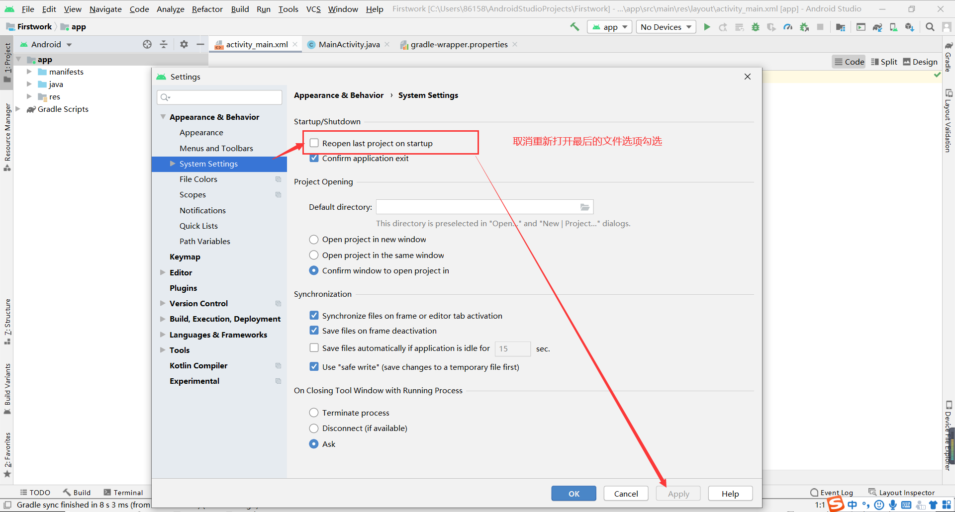Switch to gradle-wrapper.properties tab

pos(459,44)
